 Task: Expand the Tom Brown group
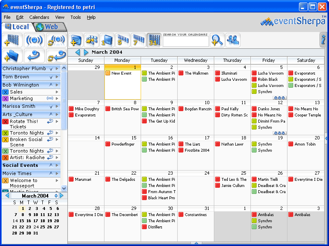pos(51,77)
